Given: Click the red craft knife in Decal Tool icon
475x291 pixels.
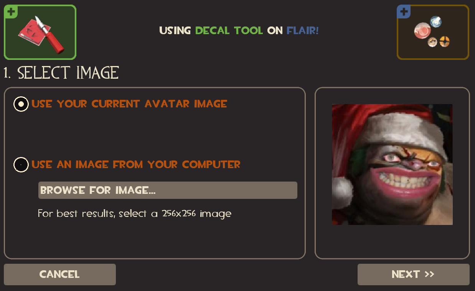Looking at the screenshot, I should [x=49, y=35].
